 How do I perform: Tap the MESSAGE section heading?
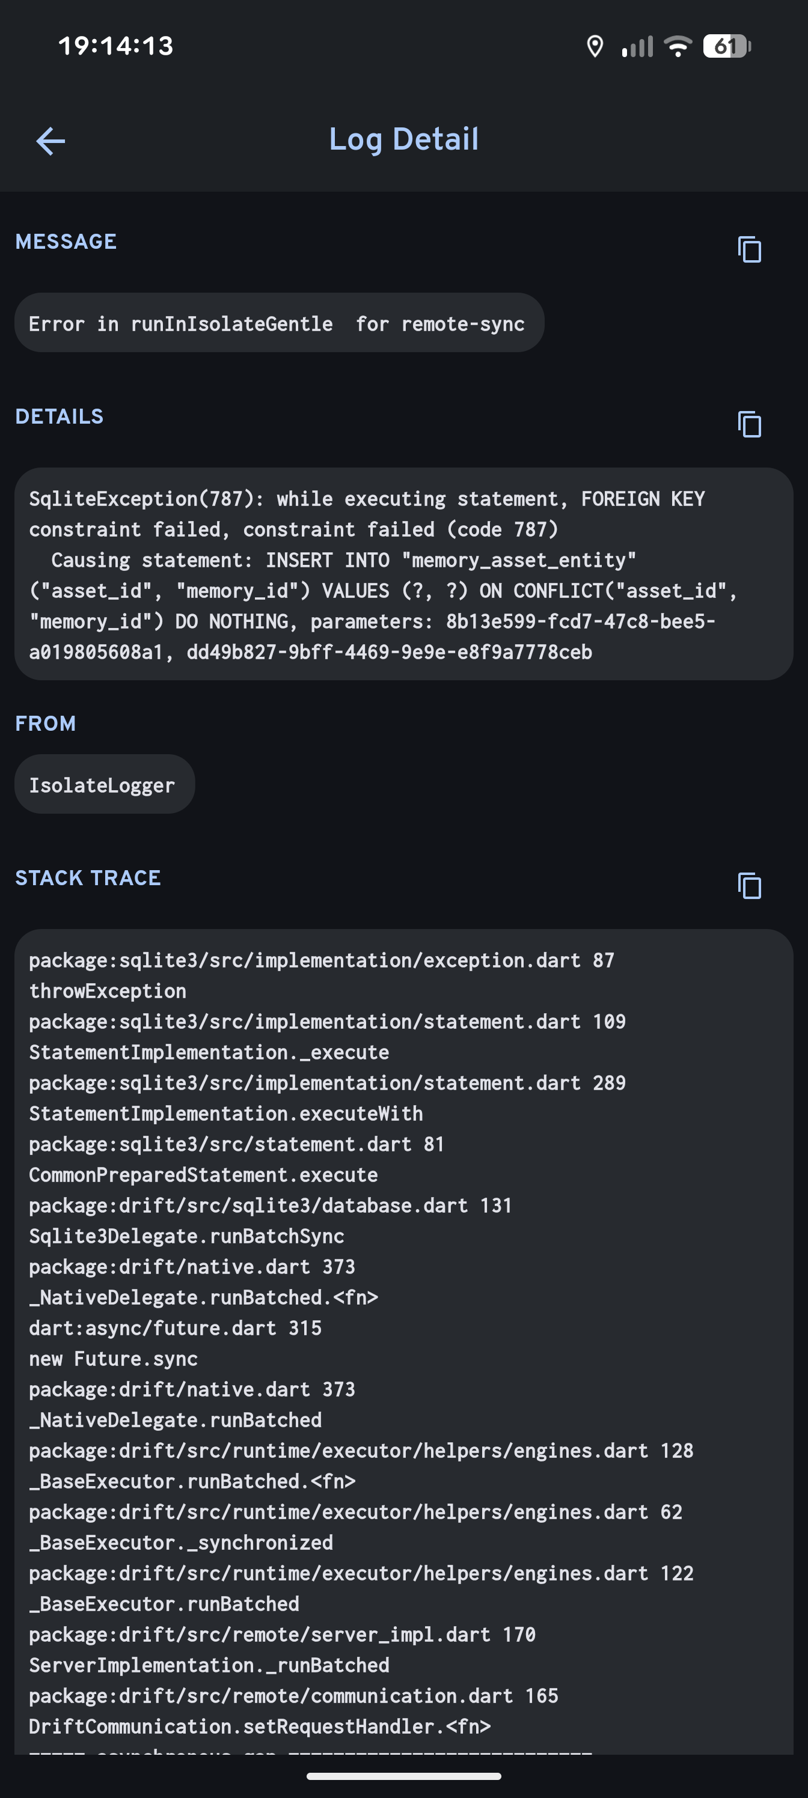66,242
